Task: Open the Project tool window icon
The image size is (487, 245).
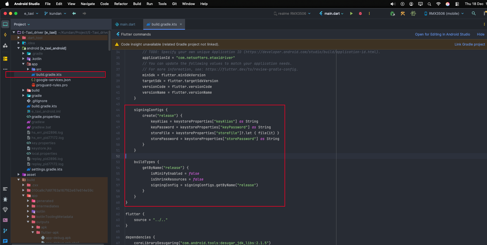Action: 5,24
